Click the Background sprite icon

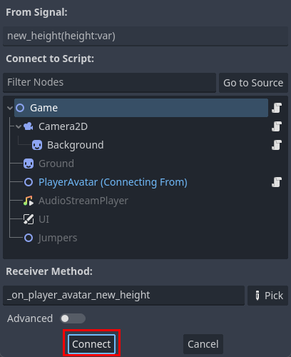[x=37, y=145]
